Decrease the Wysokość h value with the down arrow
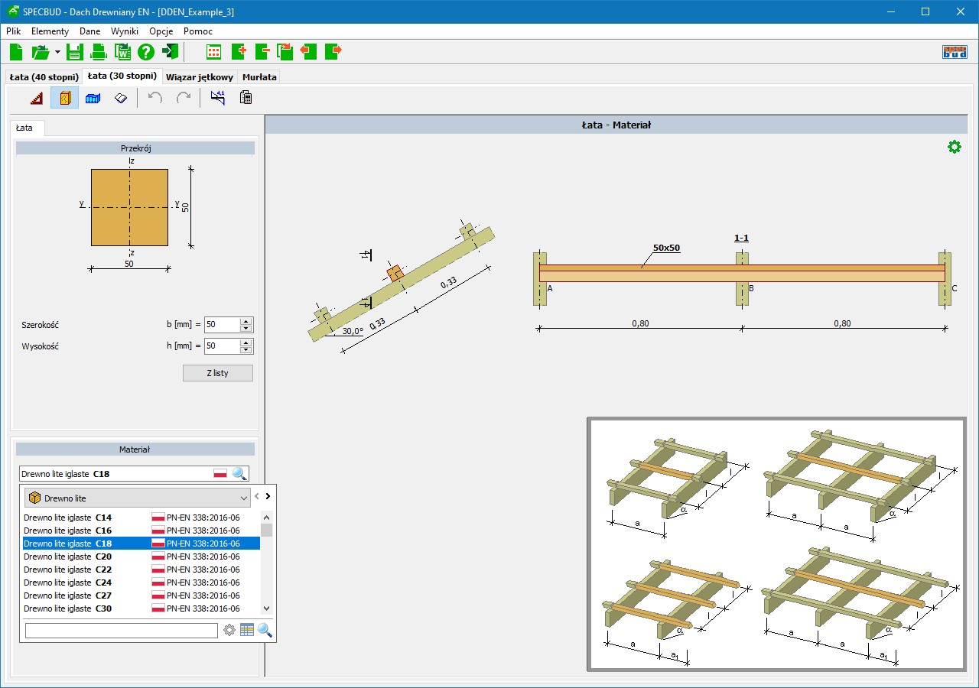 (246, 349)
